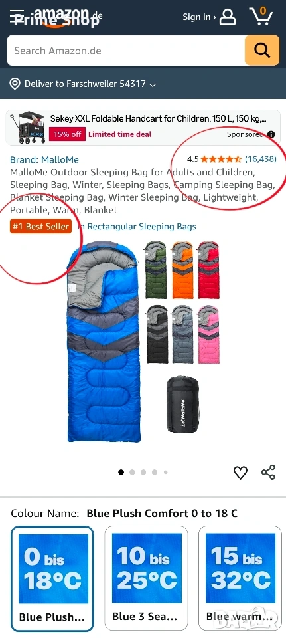This screenshot has height=638, width=286.
Task: Tap the delivery location pin icon
Action: coord(15,84)
